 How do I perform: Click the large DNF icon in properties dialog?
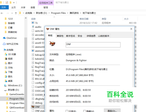[x=52, y=44]
